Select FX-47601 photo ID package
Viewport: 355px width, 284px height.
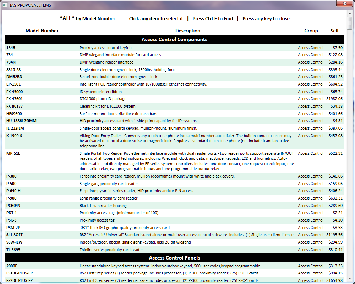tap(174, 99)
